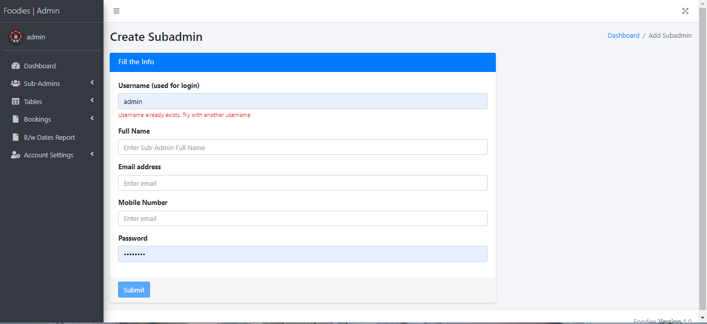The image size is (707, 324).
Task: Expand the Bookings submenu arrow
Action: pos(92,119)
